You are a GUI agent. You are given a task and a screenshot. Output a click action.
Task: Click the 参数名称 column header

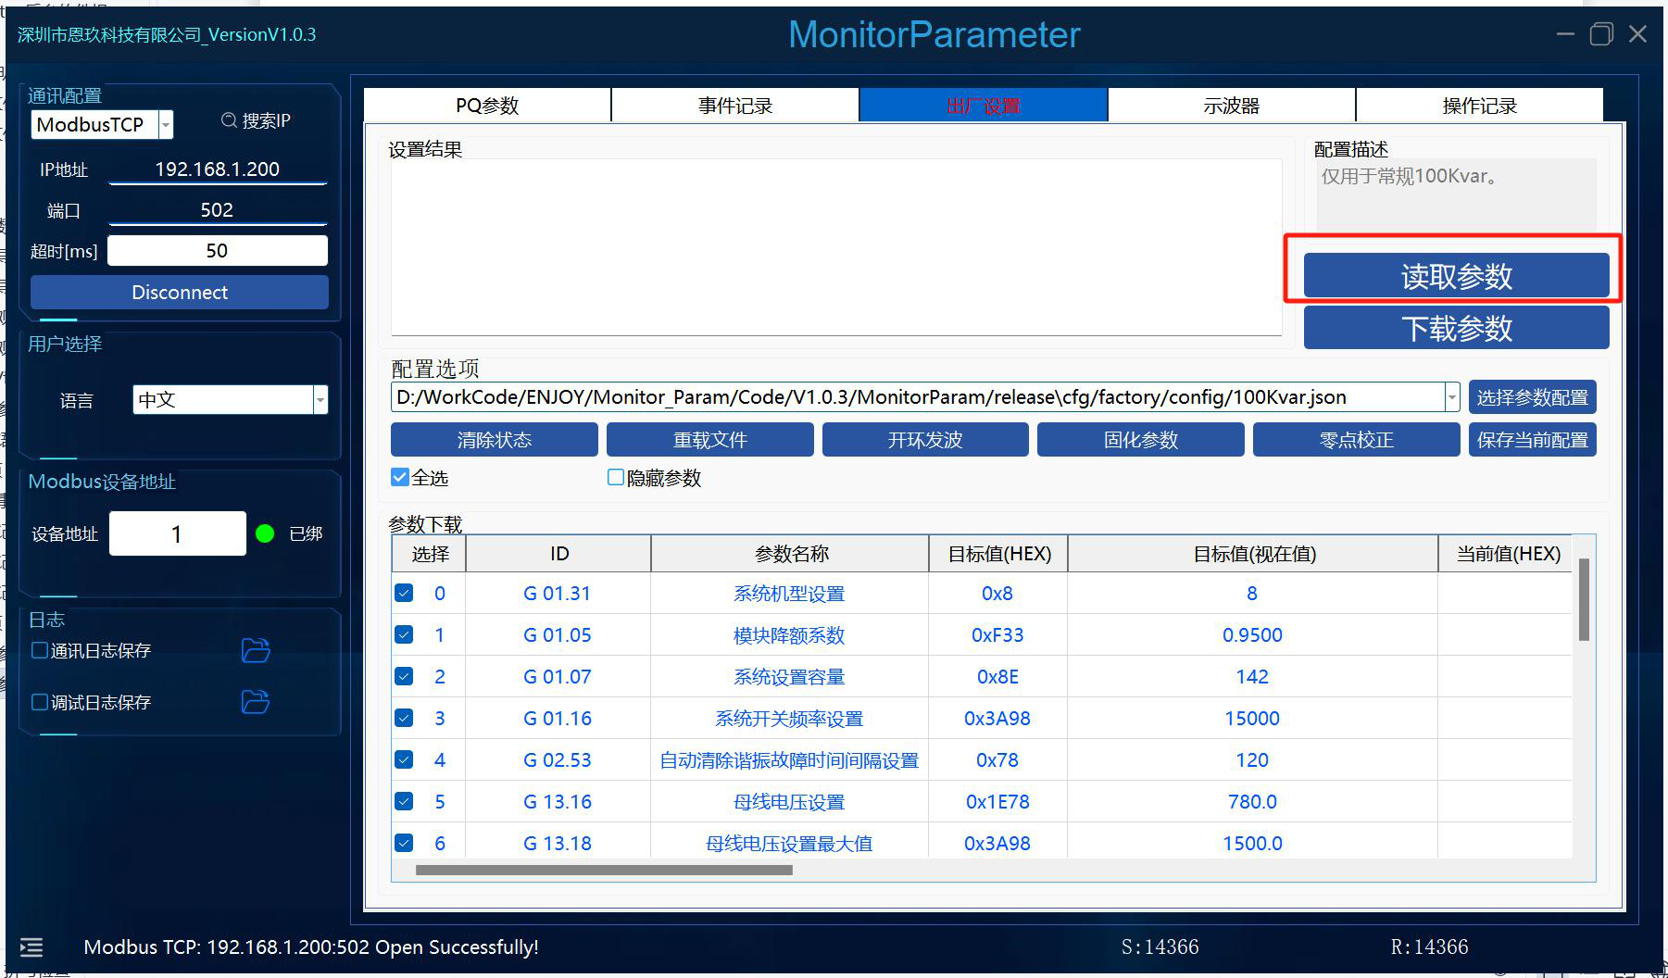click(790, 554)
